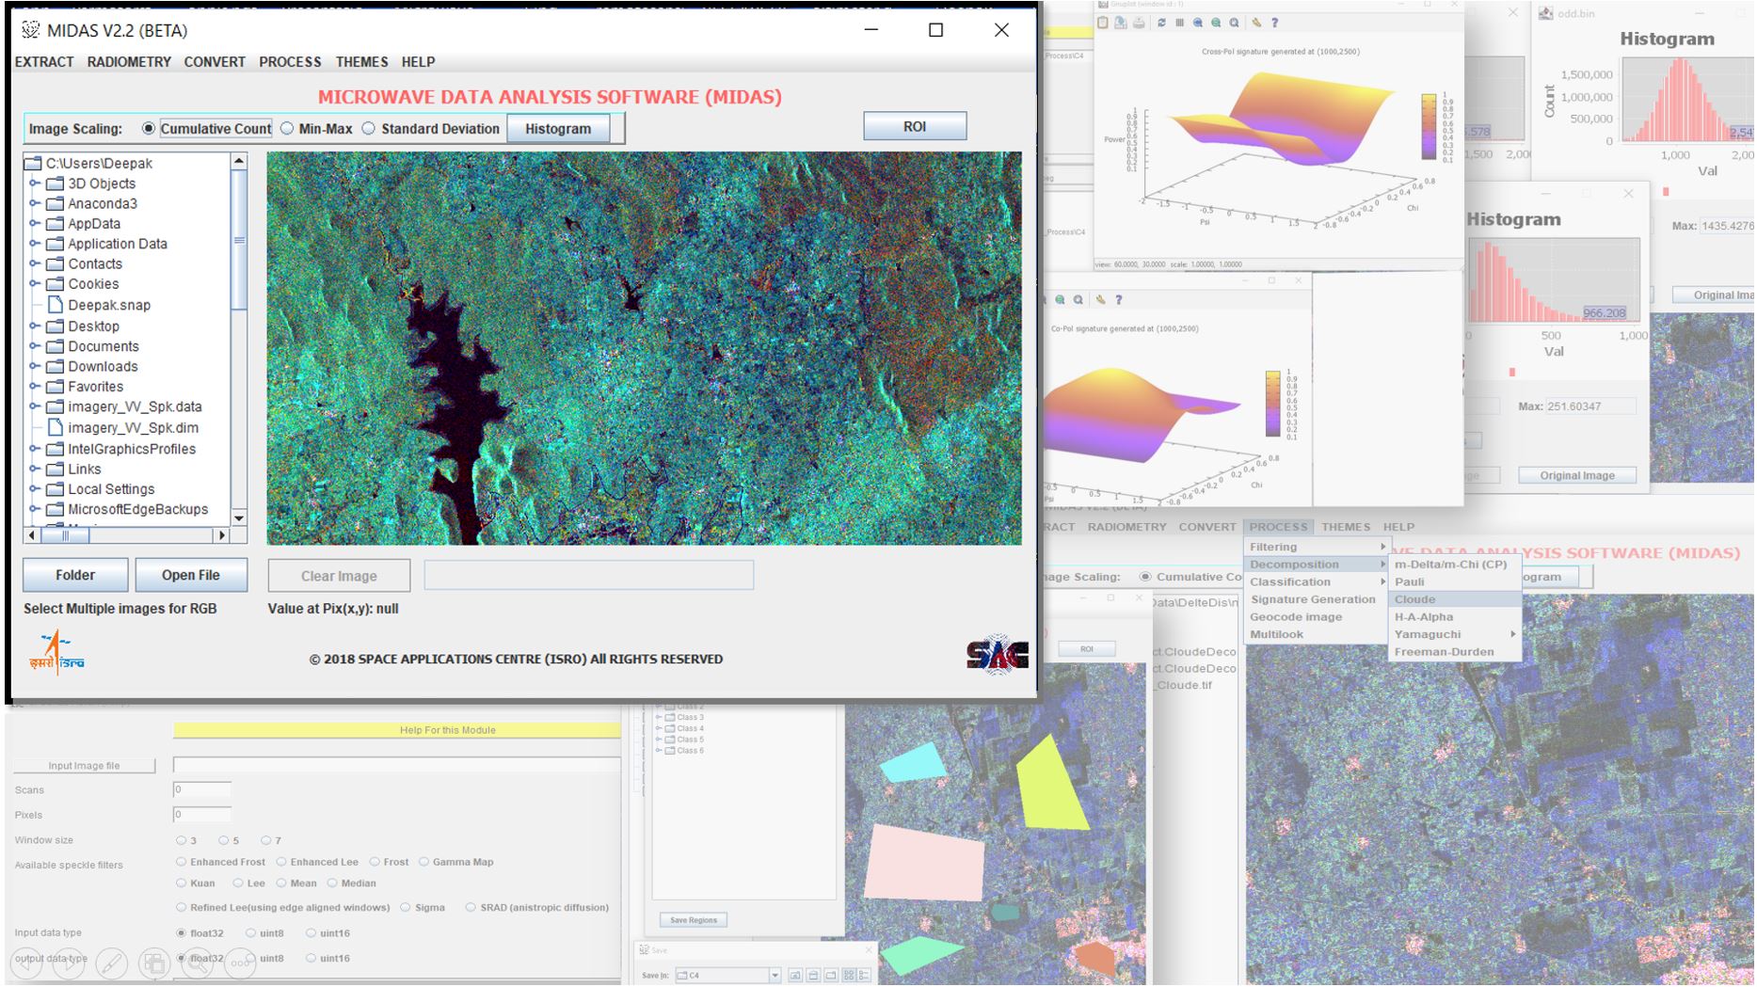Click the help question mark in top Gnuplot toolbar
Viewport: 1757px width, 987px height.
(1274, 23)
